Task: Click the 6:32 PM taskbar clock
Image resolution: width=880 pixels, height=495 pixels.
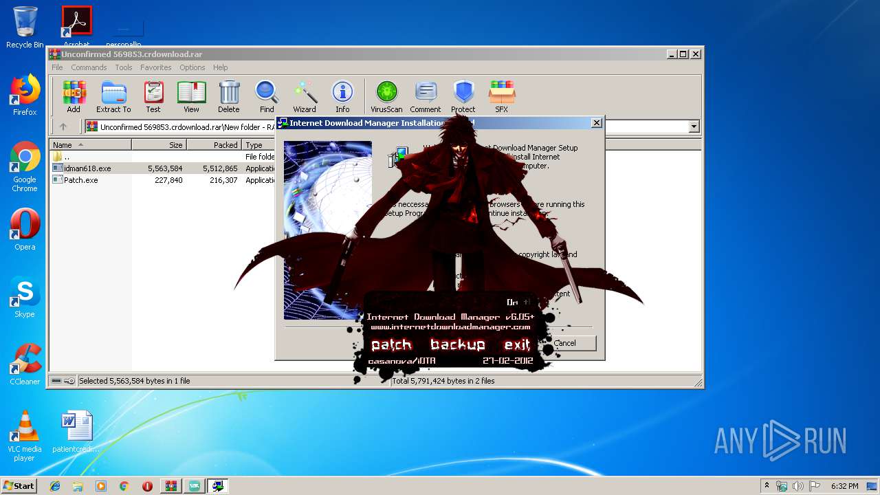Action: click(844, 486)
